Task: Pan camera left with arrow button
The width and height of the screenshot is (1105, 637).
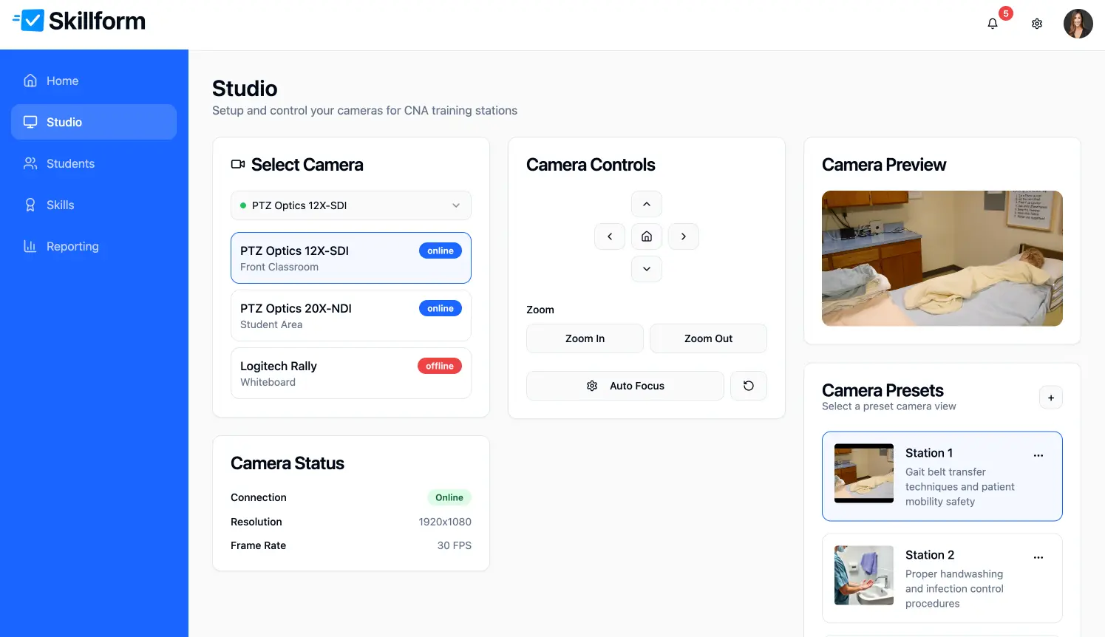Action: (x=610, y=236)
